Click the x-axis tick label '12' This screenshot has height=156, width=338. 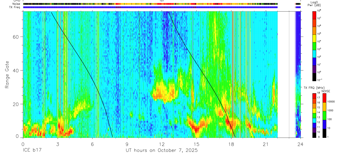coord(162,144)
